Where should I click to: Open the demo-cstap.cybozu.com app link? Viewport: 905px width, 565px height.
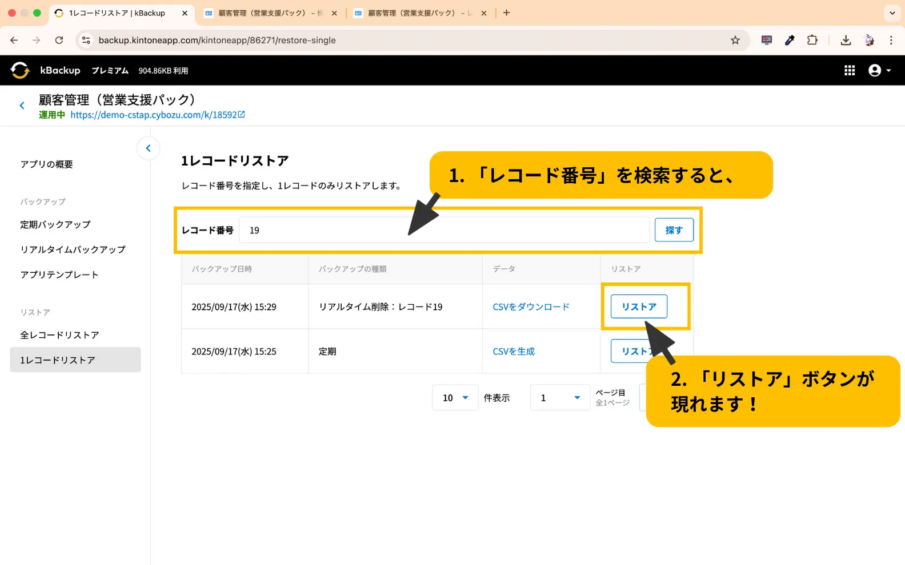[153, 115]
